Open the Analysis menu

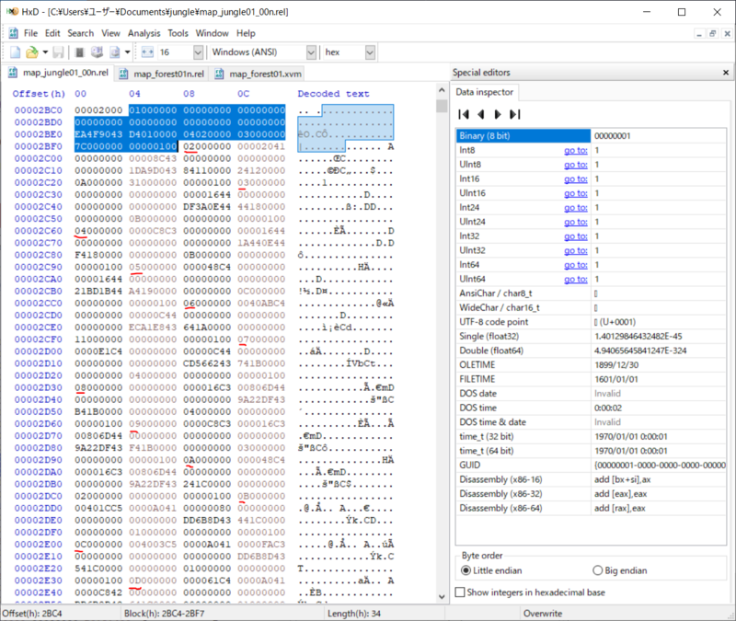pos(144,33)
